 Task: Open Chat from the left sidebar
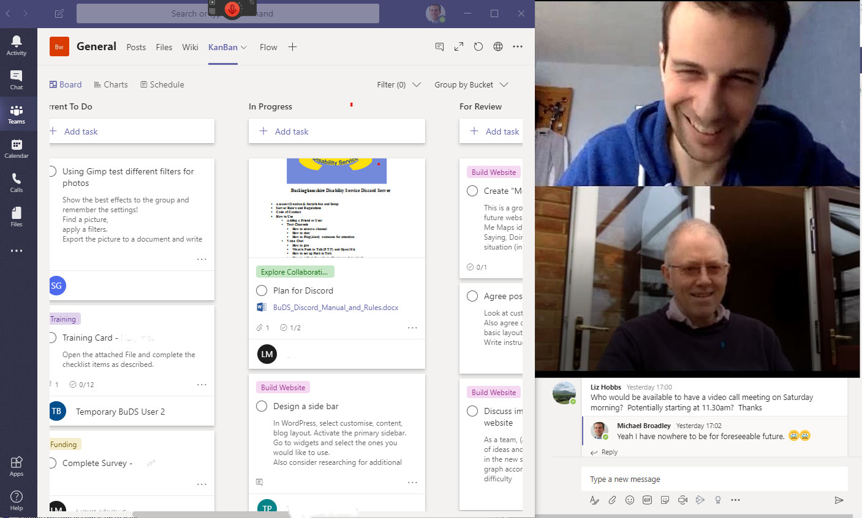point(17,80)
